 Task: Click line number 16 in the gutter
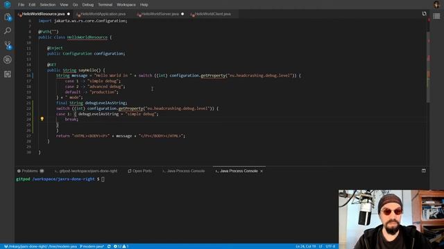pyautogui.click(x=28, y=75)
